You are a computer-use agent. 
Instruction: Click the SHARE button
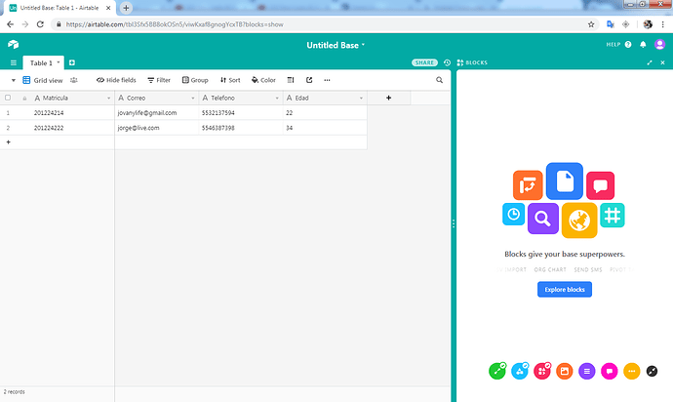point(425,62)
